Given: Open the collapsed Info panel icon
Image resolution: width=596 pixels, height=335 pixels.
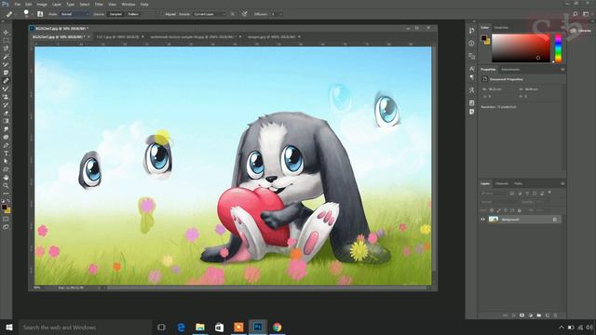Looking at the screenshot, I should pos(472,44).
